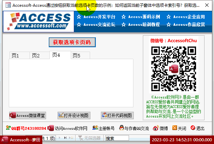Open the 注册帐号 link
214x144 pixels.
click(x=106, y=128)
